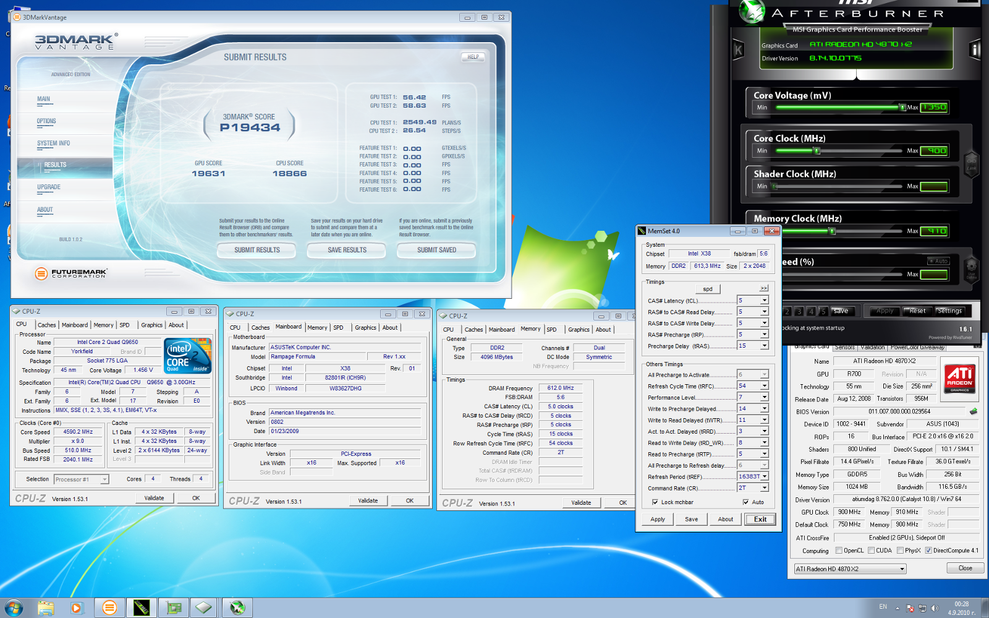Open SPD tab in CPU-Z Mainboard window

pyautogui.click(x=338, y=328)
